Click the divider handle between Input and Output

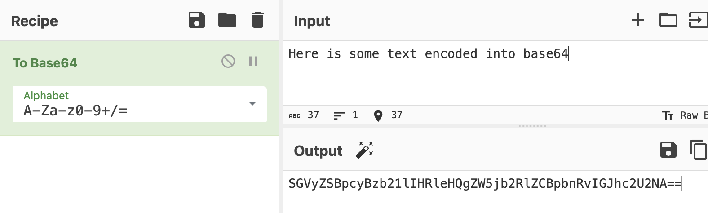pos(532,126)
